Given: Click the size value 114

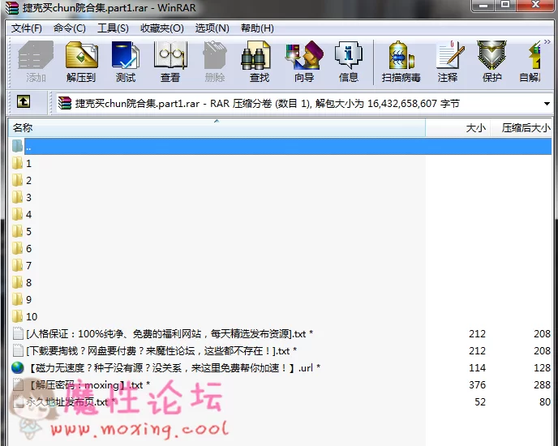Looking at the screenshot, I should click(x=477, y=367).
